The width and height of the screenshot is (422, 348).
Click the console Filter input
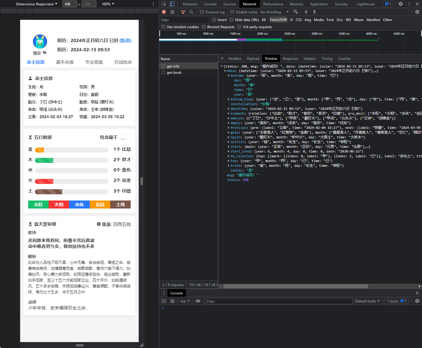coord(279,301)
